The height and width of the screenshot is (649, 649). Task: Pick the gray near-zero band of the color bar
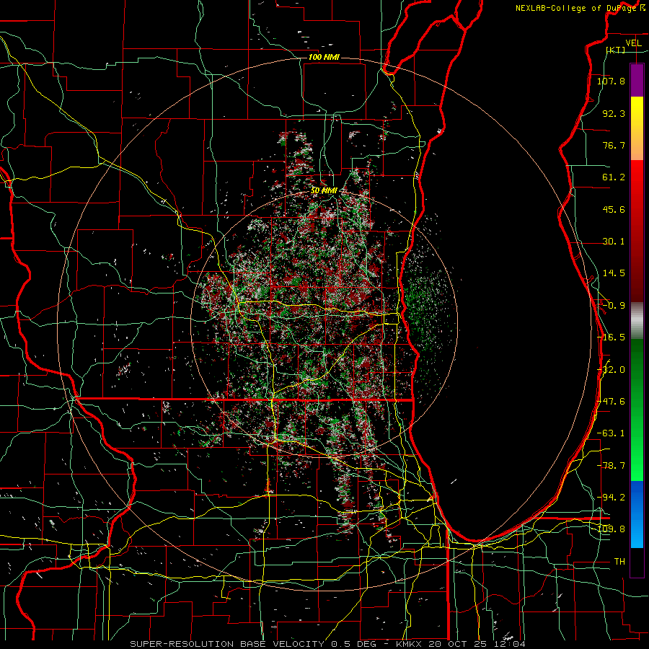click(637, 320)
